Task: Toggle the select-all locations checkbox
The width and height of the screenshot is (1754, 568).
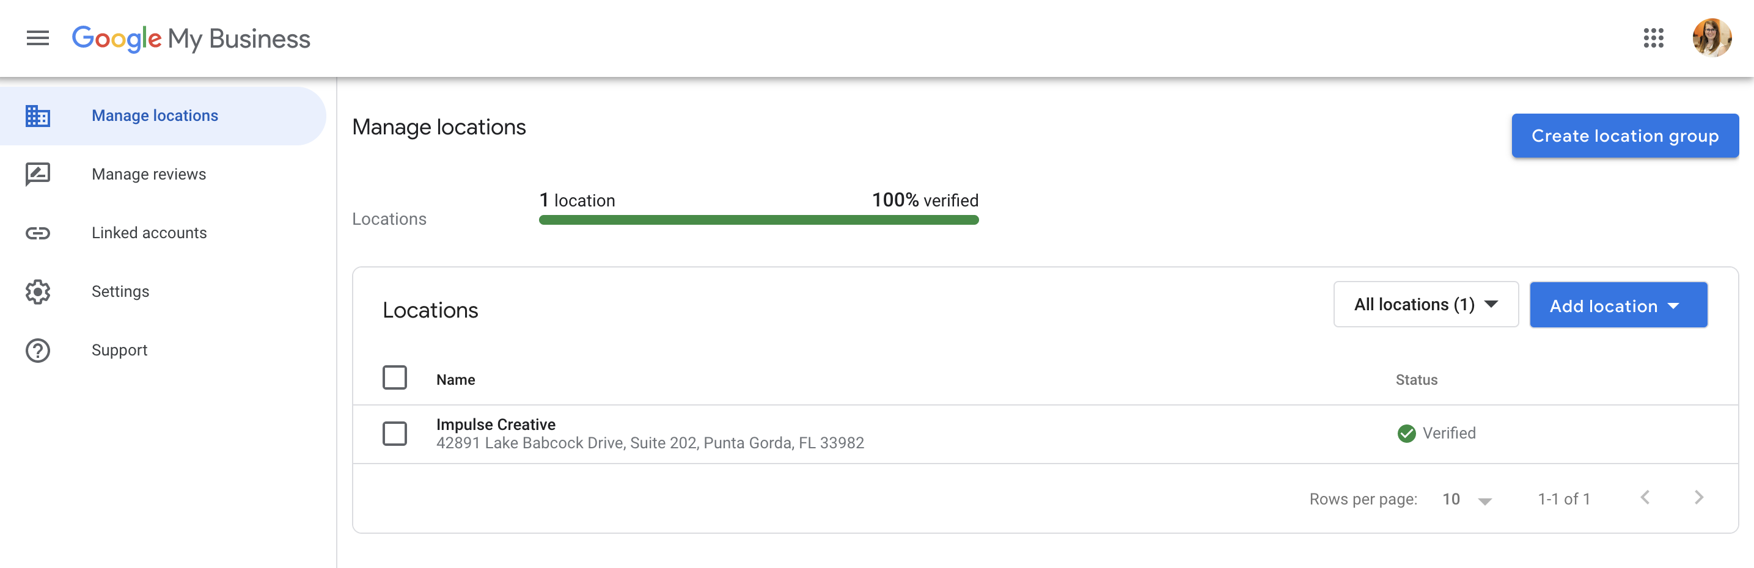Action: (x=394, y=377)
